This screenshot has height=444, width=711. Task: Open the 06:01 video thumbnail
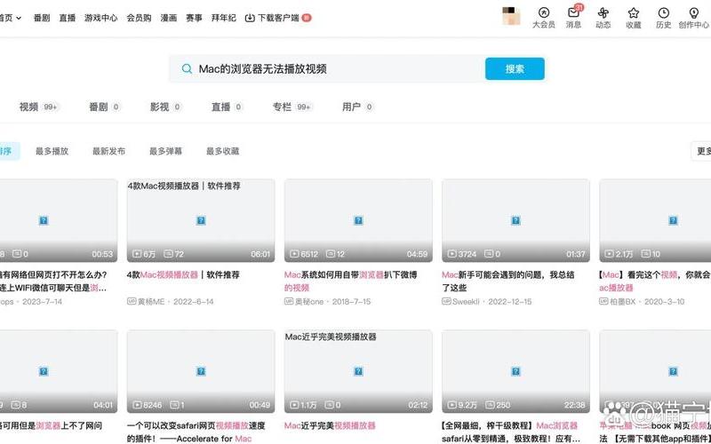[201, 220]
